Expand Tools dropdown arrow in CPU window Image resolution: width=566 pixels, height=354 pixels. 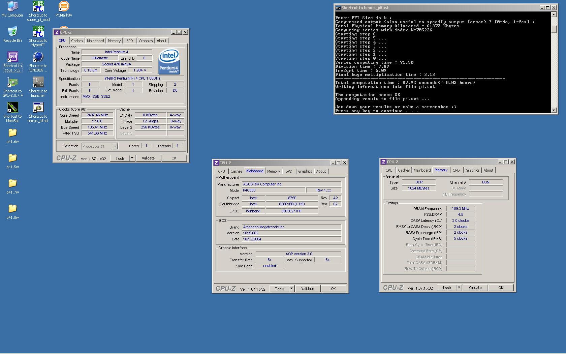point(132,158)
